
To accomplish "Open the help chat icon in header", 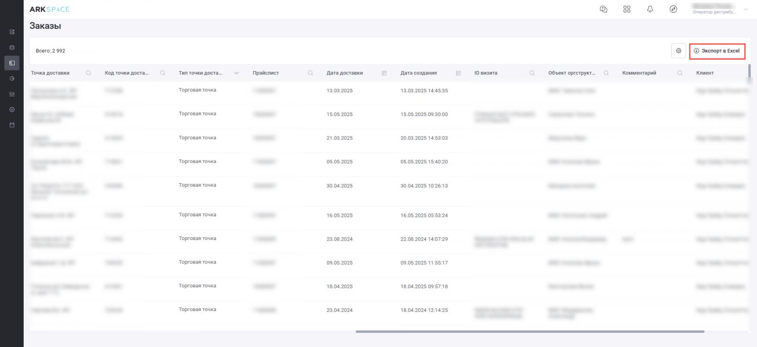I will pos(603,9).
